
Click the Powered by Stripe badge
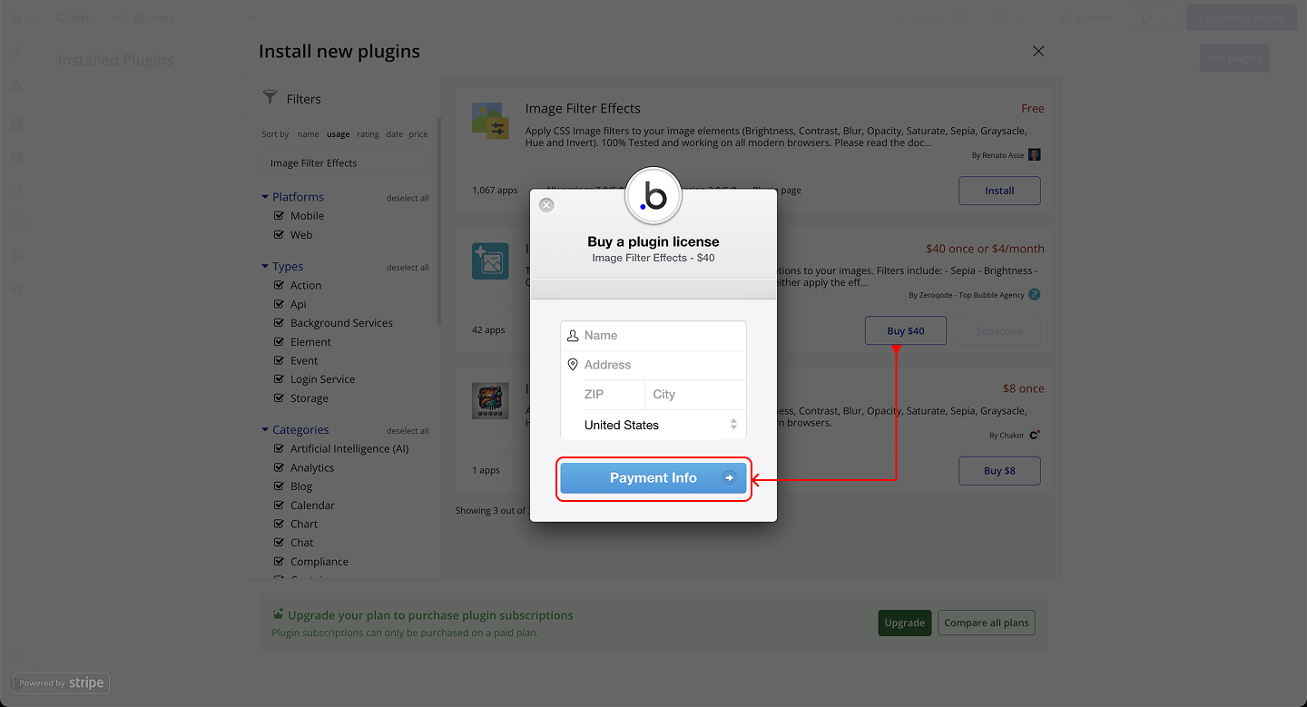tap(62, 683)
